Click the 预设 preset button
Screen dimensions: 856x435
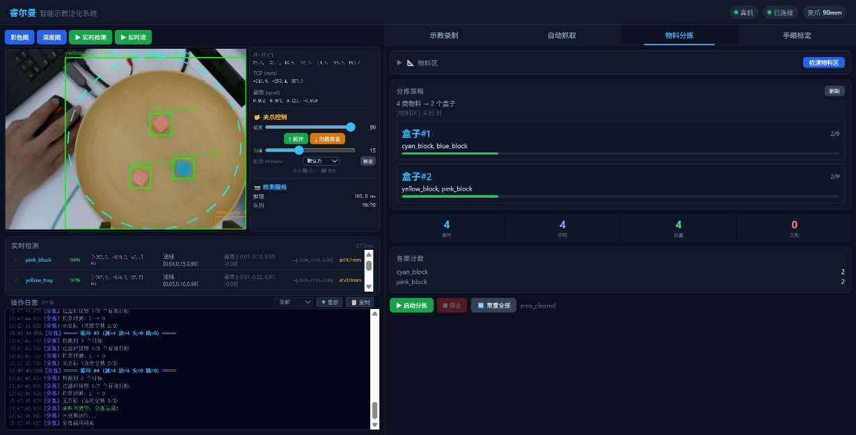pyautogui.click(x=367, y=161)
